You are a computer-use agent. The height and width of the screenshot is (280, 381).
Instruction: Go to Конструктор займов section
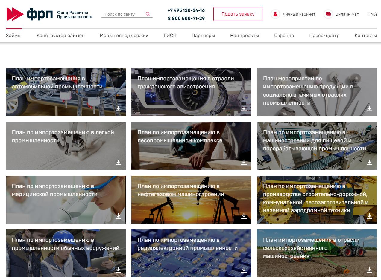click(x=60, y=36)
